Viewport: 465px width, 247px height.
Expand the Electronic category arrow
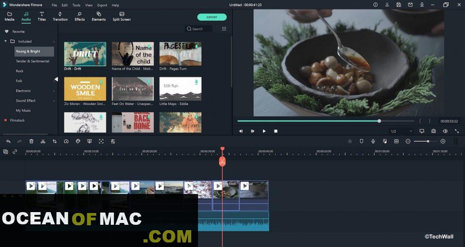[x=54, y=91]
